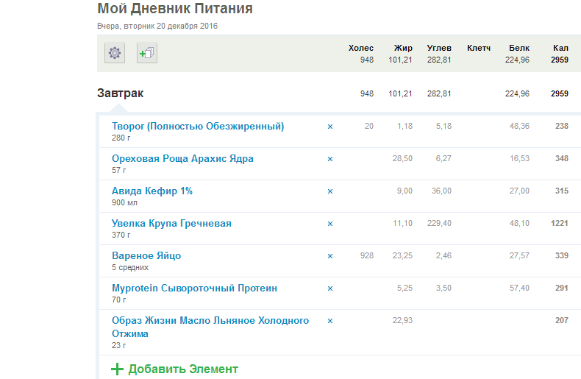Open Авида Кефир 1% food link

pos(152,191)
